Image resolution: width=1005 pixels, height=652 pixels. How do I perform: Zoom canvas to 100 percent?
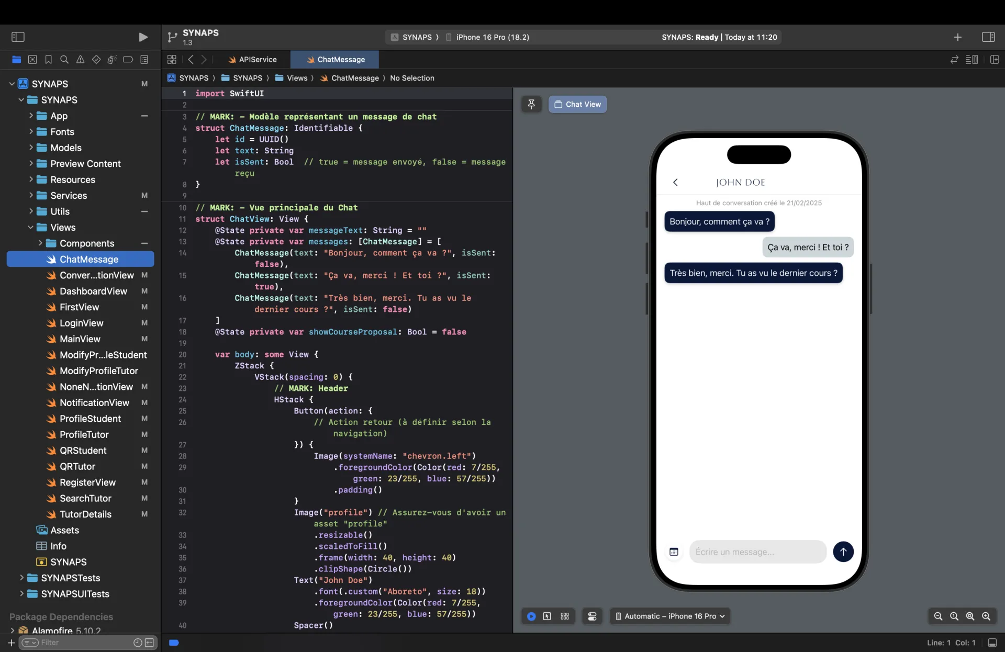pos(954,616)
